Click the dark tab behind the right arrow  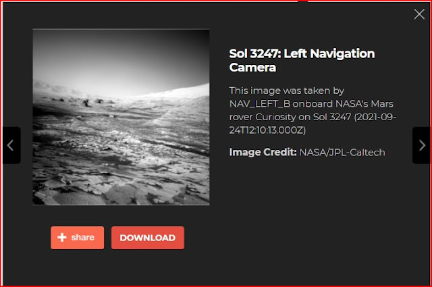pos(421,145)
